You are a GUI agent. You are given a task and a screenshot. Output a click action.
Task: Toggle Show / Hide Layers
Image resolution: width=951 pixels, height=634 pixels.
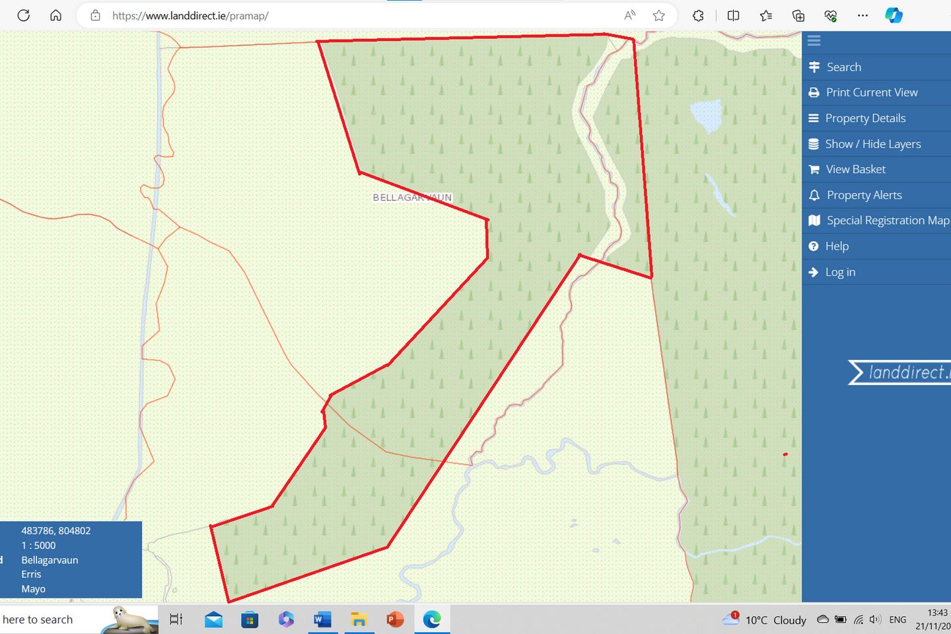tap(872, 144)
